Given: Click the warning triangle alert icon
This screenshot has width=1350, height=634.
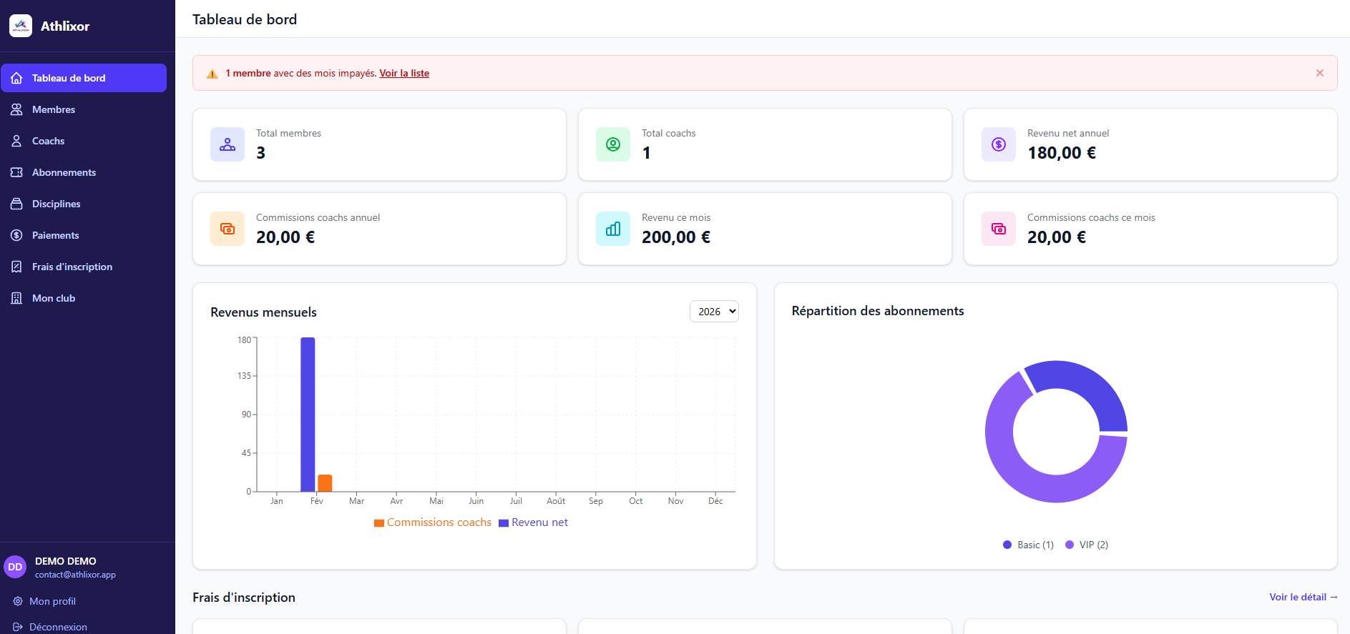Looking at the screenshot, I should (212, 74).
